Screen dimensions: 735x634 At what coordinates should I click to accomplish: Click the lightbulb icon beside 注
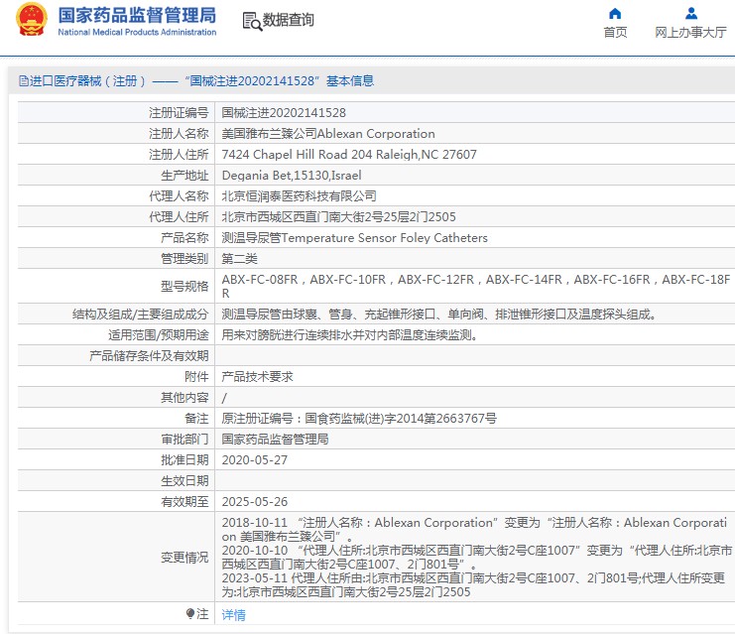(189, 613)
